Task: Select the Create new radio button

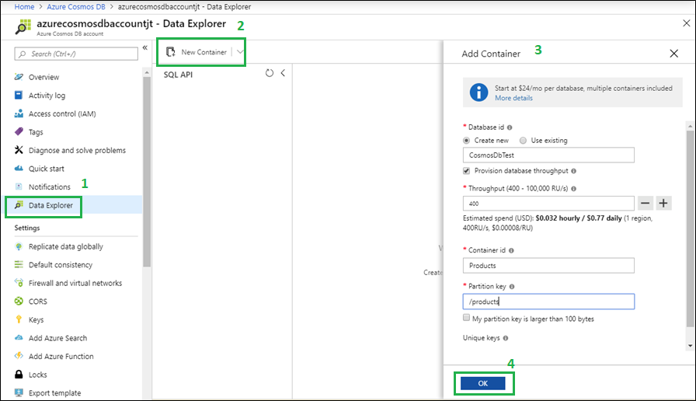Action: (x=467, y=141)
